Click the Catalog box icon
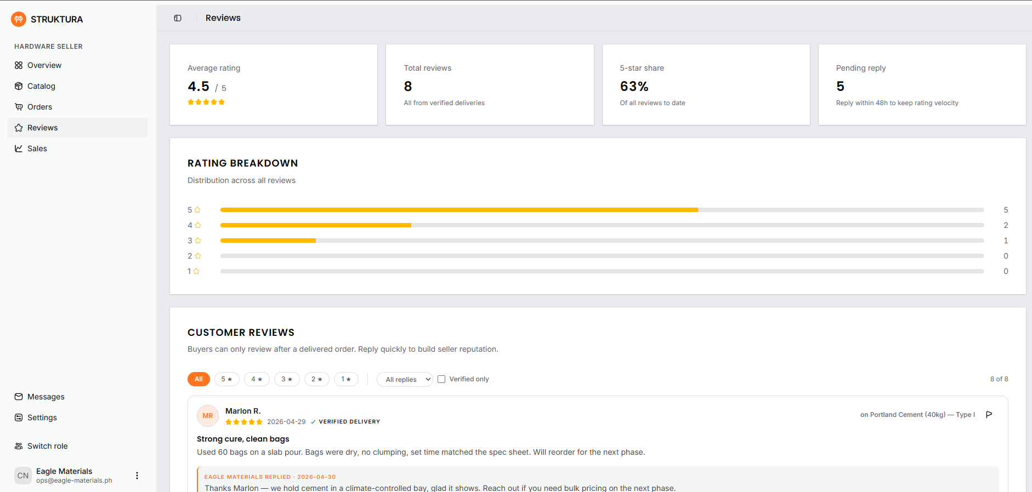 (19, 86)
